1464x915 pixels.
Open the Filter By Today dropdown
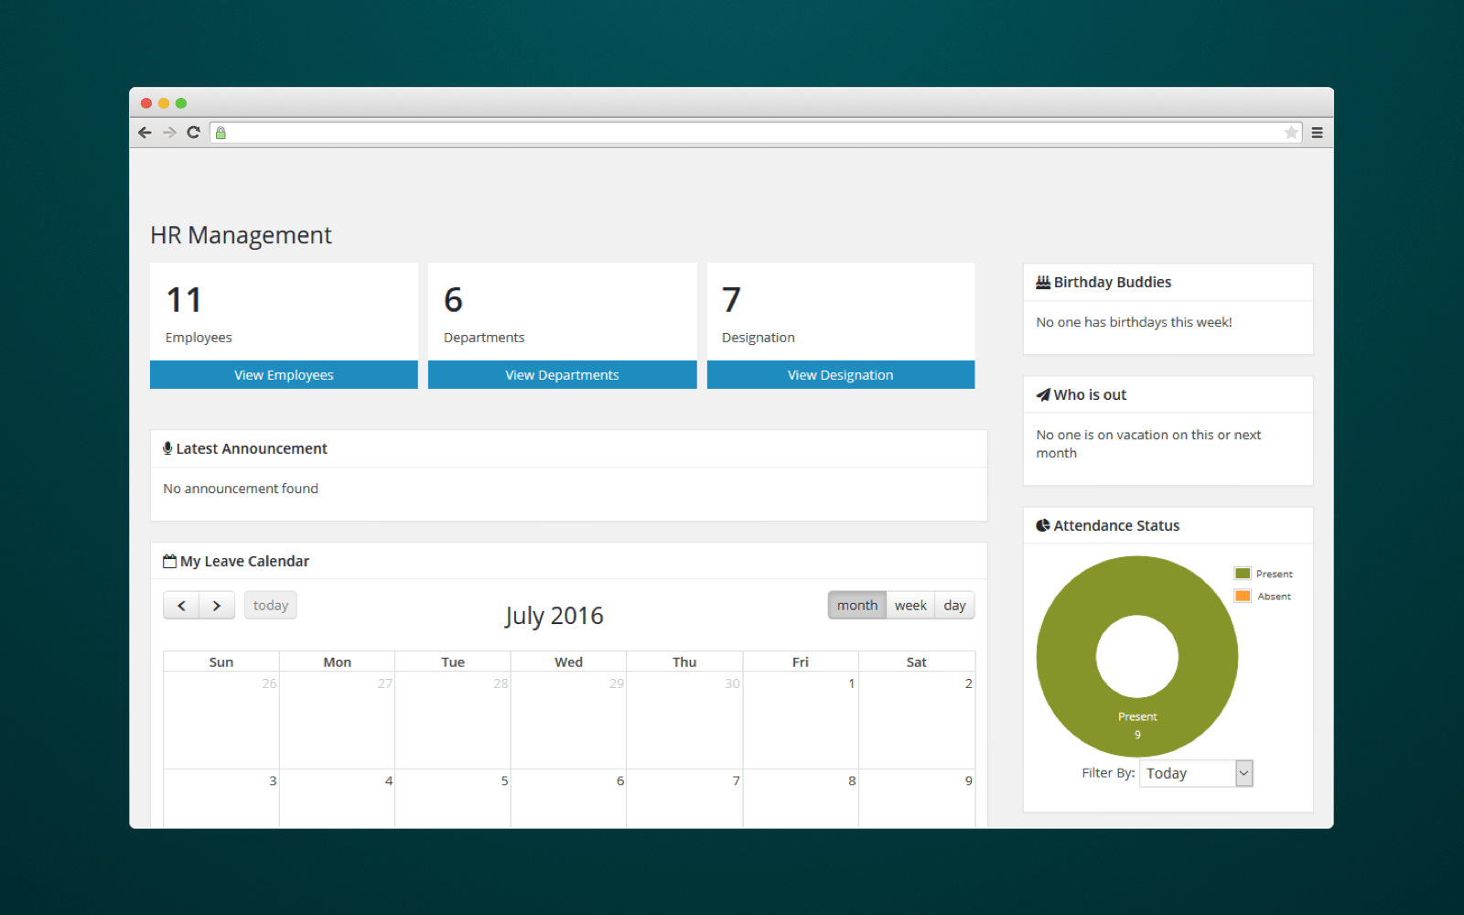click(1195, 772)
